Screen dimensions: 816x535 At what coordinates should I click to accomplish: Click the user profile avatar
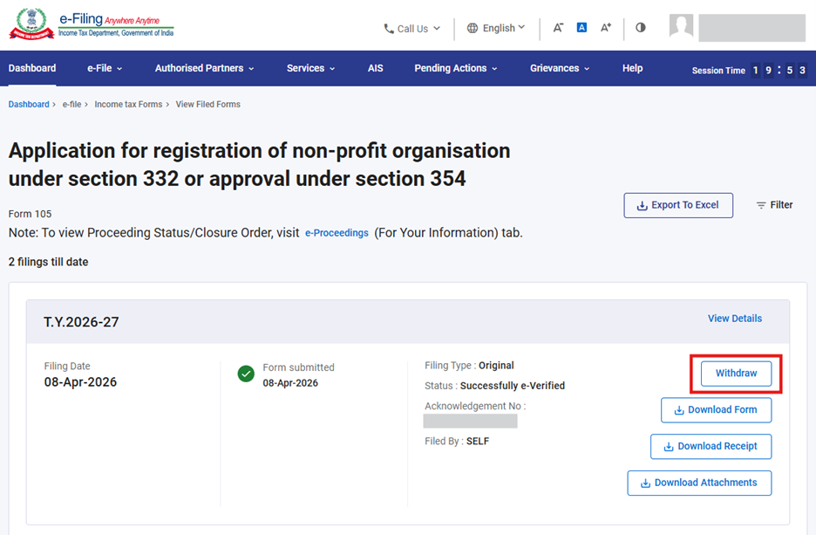(681, 27)
